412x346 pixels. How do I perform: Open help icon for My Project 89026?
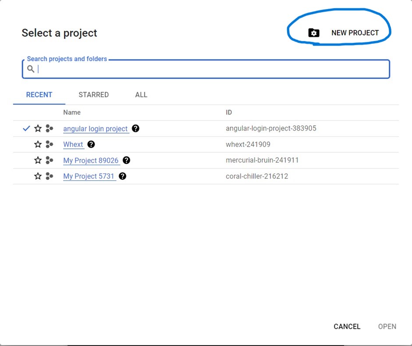[x=126, y=160]
